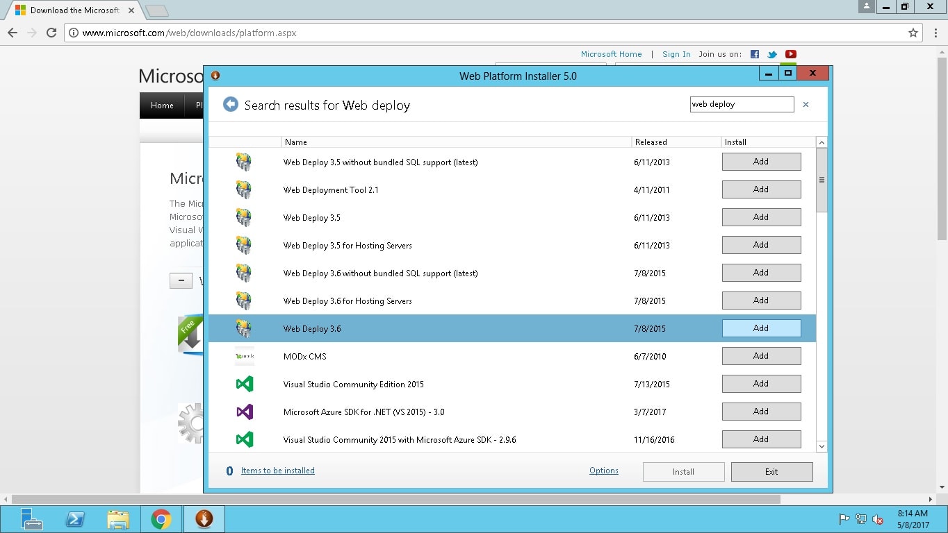The image size is (948, 533).
Task: Click the Visual Studio Community Edition 2015 icon
Action: tap(244, 384)
